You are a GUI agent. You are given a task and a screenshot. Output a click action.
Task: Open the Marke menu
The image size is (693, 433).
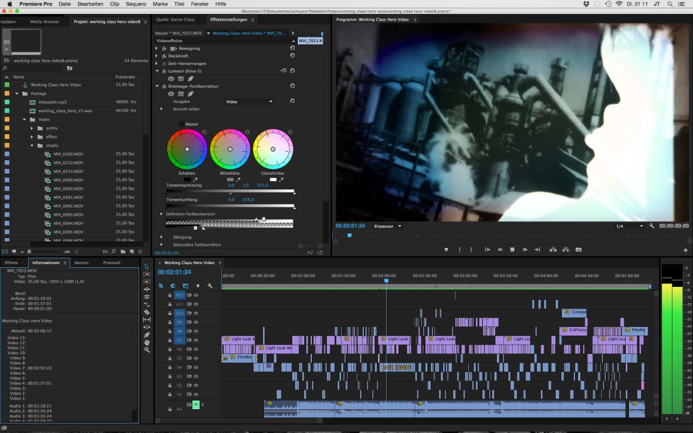coord(160,4)
